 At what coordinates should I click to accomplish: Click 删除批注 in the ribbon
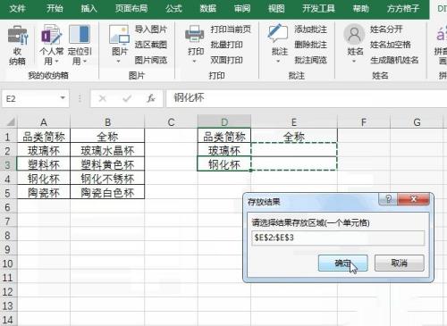coord(310,45)
